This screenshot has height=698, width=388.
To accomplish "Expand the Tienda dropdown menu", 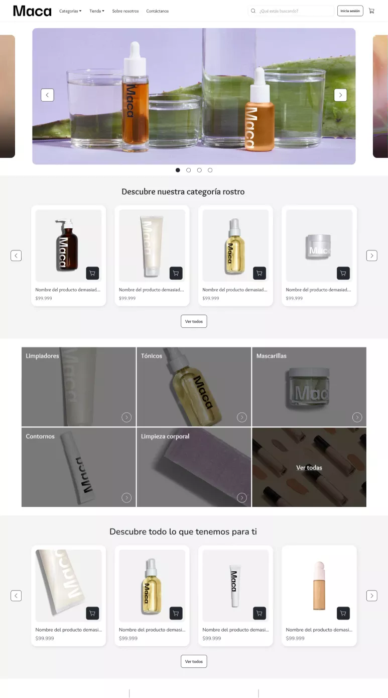I will click(x=97, y=11).
